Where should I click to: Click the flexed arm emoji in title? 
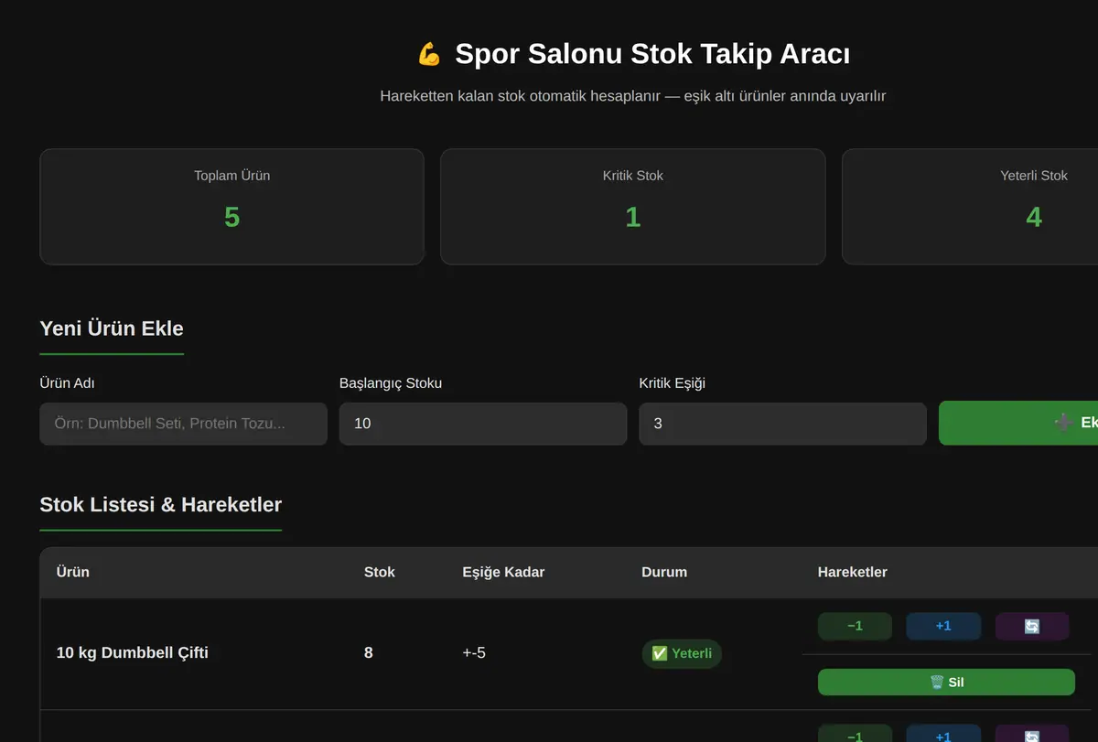tap(429, 55)
